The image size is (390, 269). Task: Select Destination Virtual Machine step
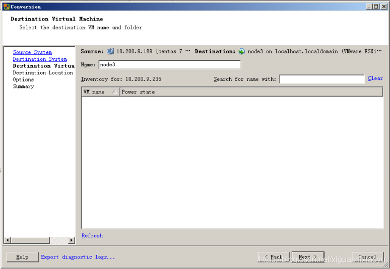click(43, 66)
